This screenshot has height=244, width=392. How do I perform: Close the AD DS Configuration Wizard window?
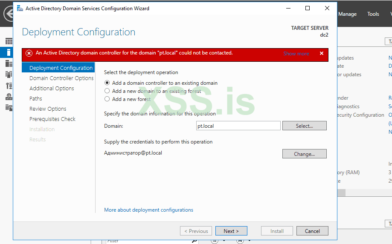pyautogui.click(x=327, y=8)
